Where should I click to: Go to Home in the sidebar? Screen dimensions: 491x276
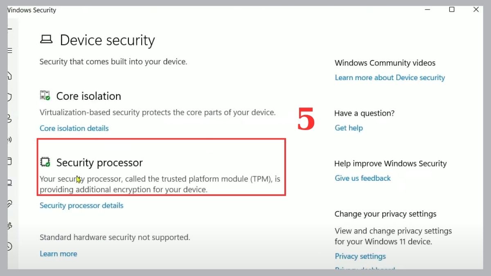point(10,76)
